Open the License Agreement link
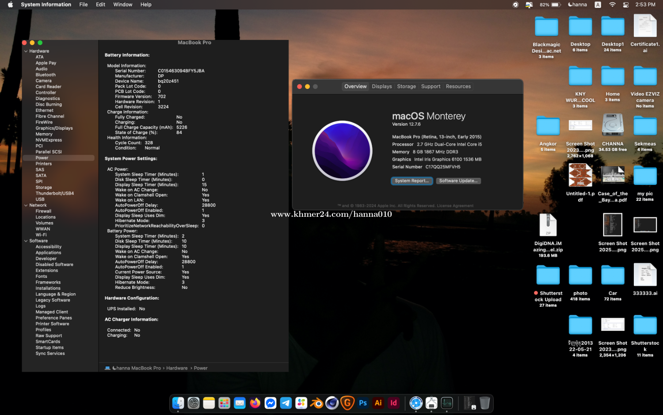 (455, 206)
